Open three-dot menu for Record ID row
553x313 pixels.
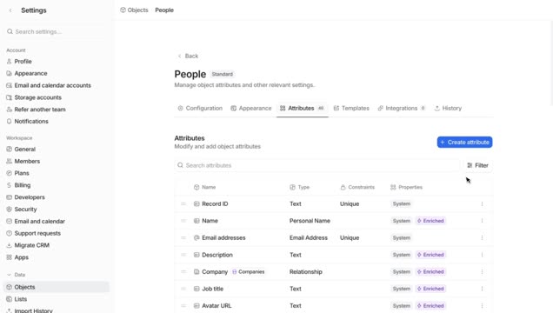coord(482,203)
